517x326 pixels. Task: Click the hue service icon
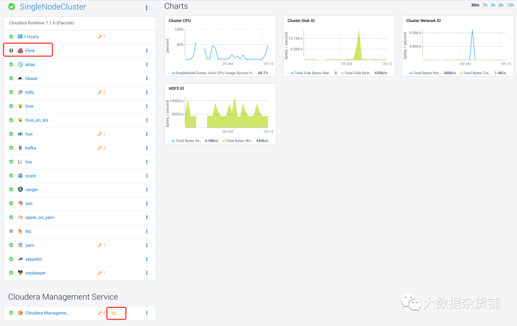click(x=20, y=134)
